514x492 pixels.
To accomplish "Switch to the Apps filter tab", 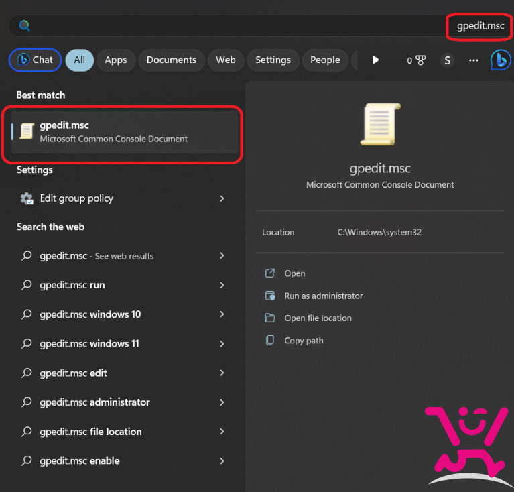I will point(116,60).
